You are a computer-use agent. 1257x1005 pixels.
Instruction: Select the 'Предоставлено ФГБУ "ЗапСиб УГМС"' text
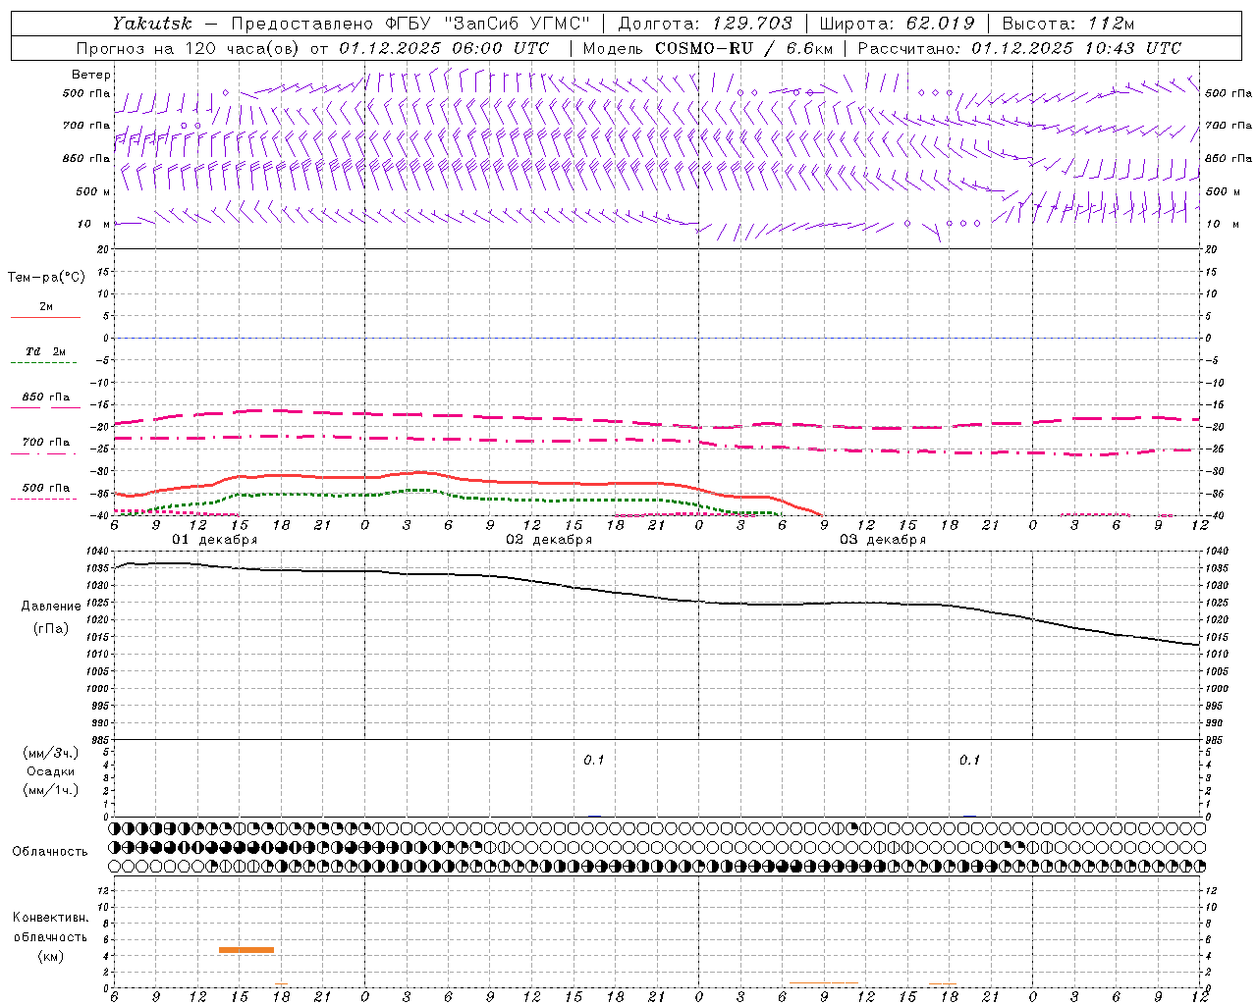410,24
